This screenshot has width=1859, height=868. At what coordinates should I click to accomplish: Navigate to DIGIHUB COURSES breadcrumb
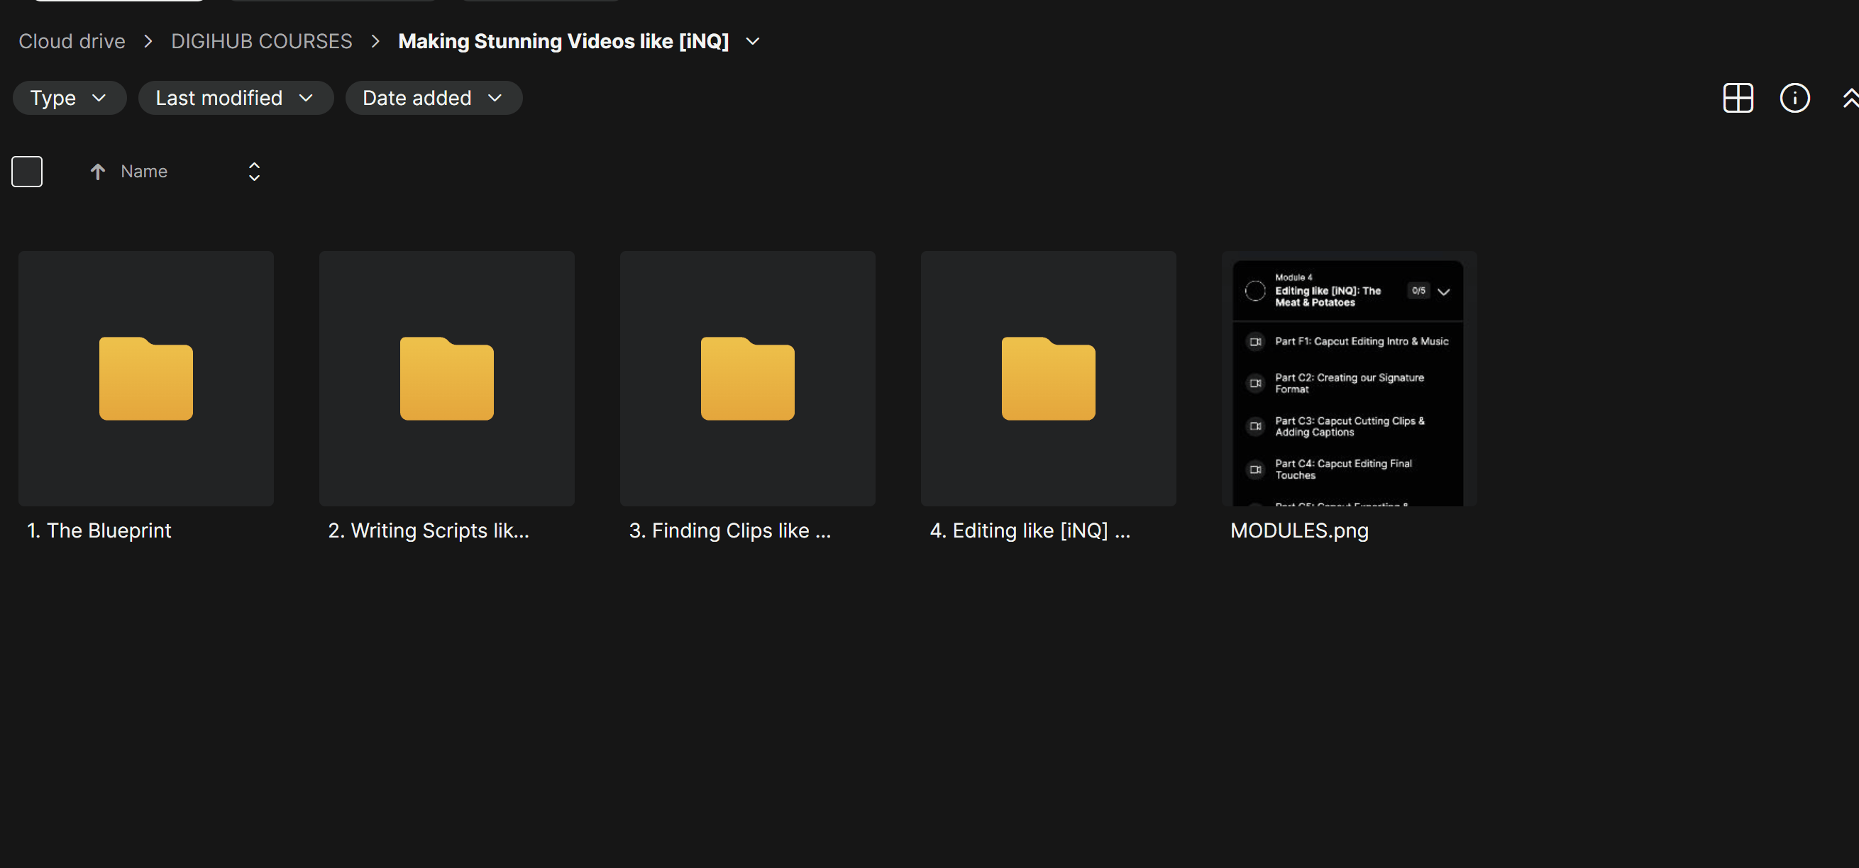coord(261,42)
